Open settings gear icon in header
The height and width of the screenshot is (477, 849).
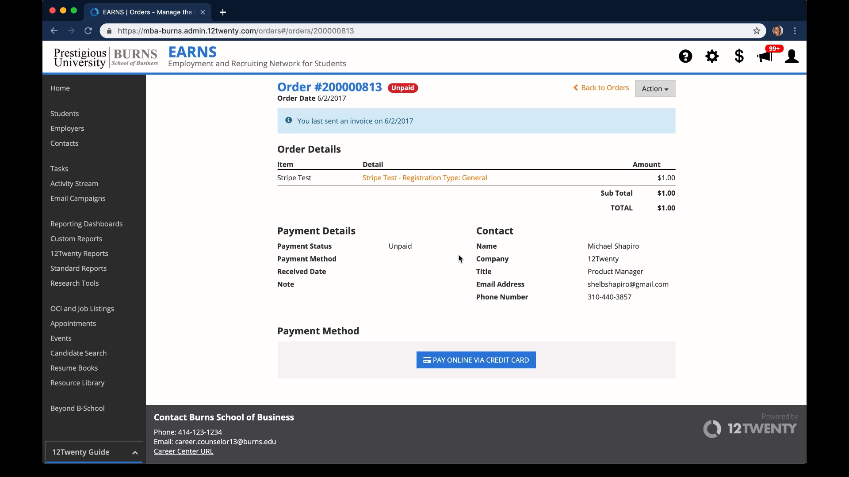tap(712, 57)
